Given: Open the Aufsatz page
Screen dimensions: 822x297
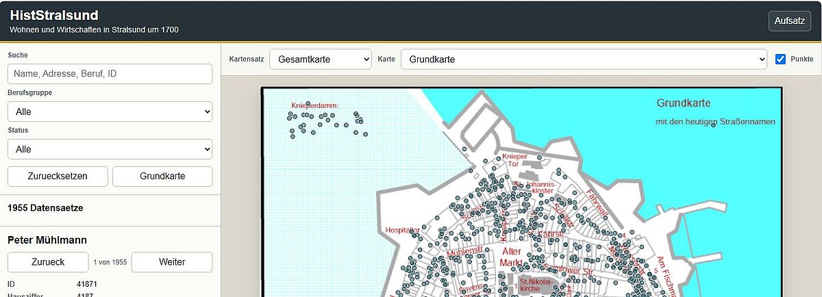Looking at the screenshot, I should [789, 21].
